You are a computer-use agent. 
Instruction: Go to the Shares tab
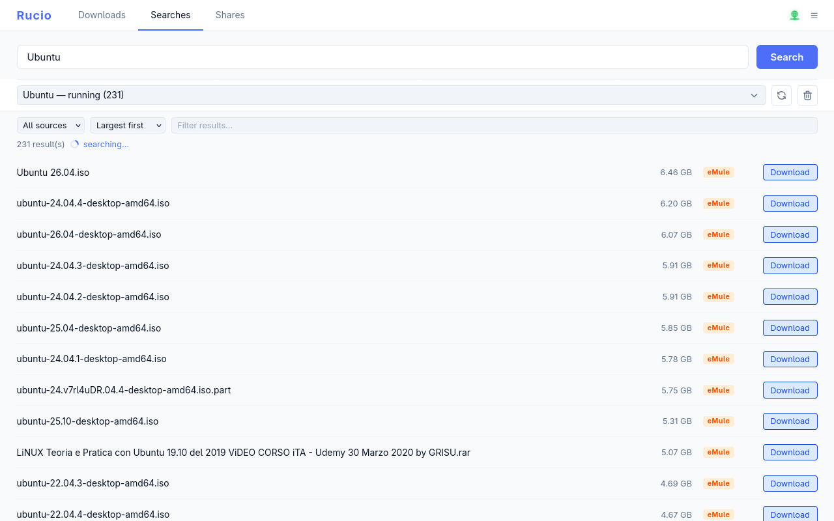click(230, 15)
